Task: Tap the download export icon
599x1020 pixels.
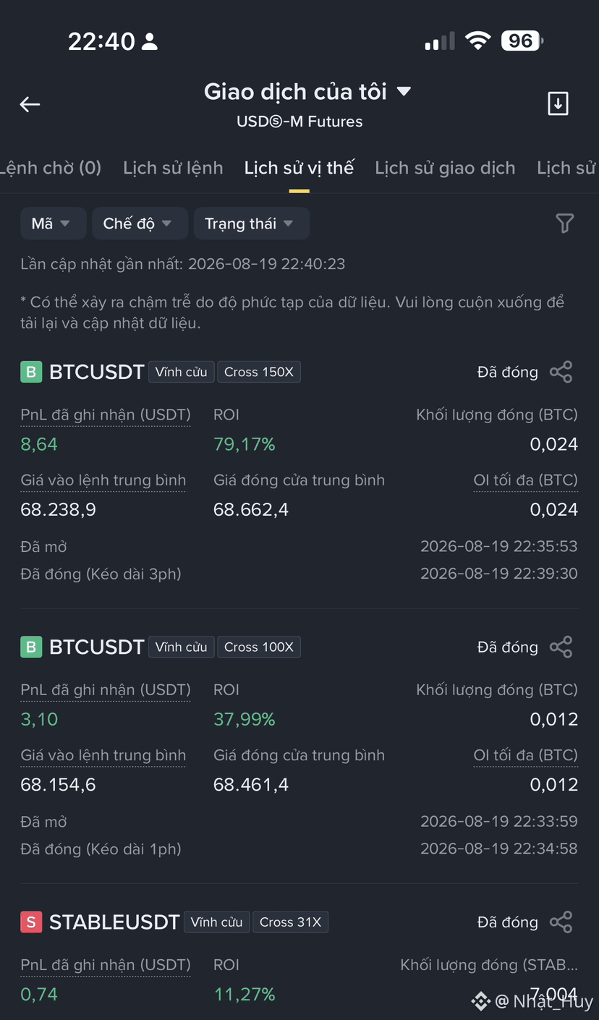Action: tap(558, 103)
